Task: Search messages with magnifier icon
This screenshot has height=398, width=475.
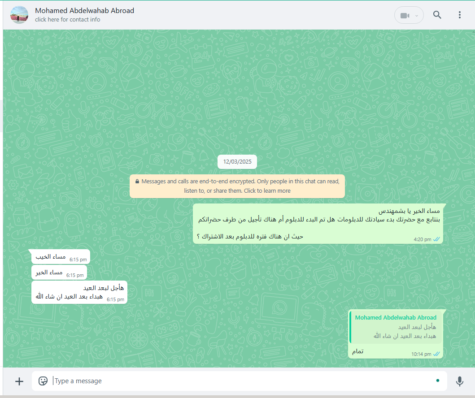Action: 437,15
